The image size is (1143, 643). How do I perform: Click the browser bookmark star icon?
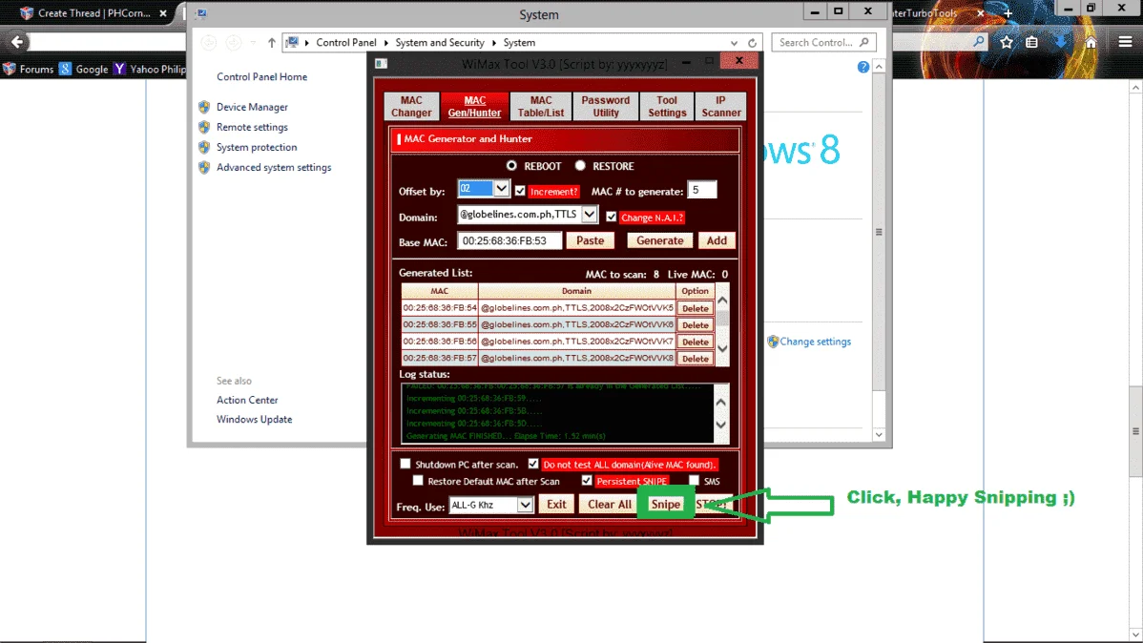(1007, 42)
